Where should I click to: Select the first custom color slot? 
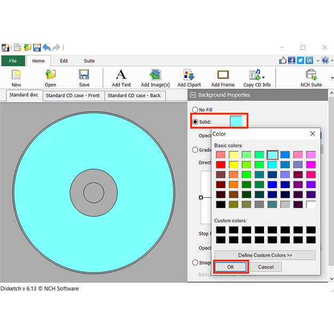221,230
